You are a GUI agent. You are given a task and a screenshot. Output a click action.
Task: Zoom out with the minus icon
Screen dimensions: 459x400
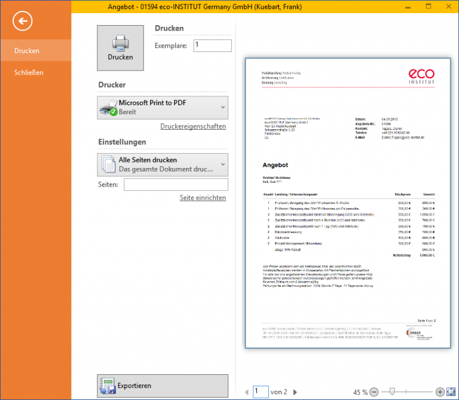(374, 392)
